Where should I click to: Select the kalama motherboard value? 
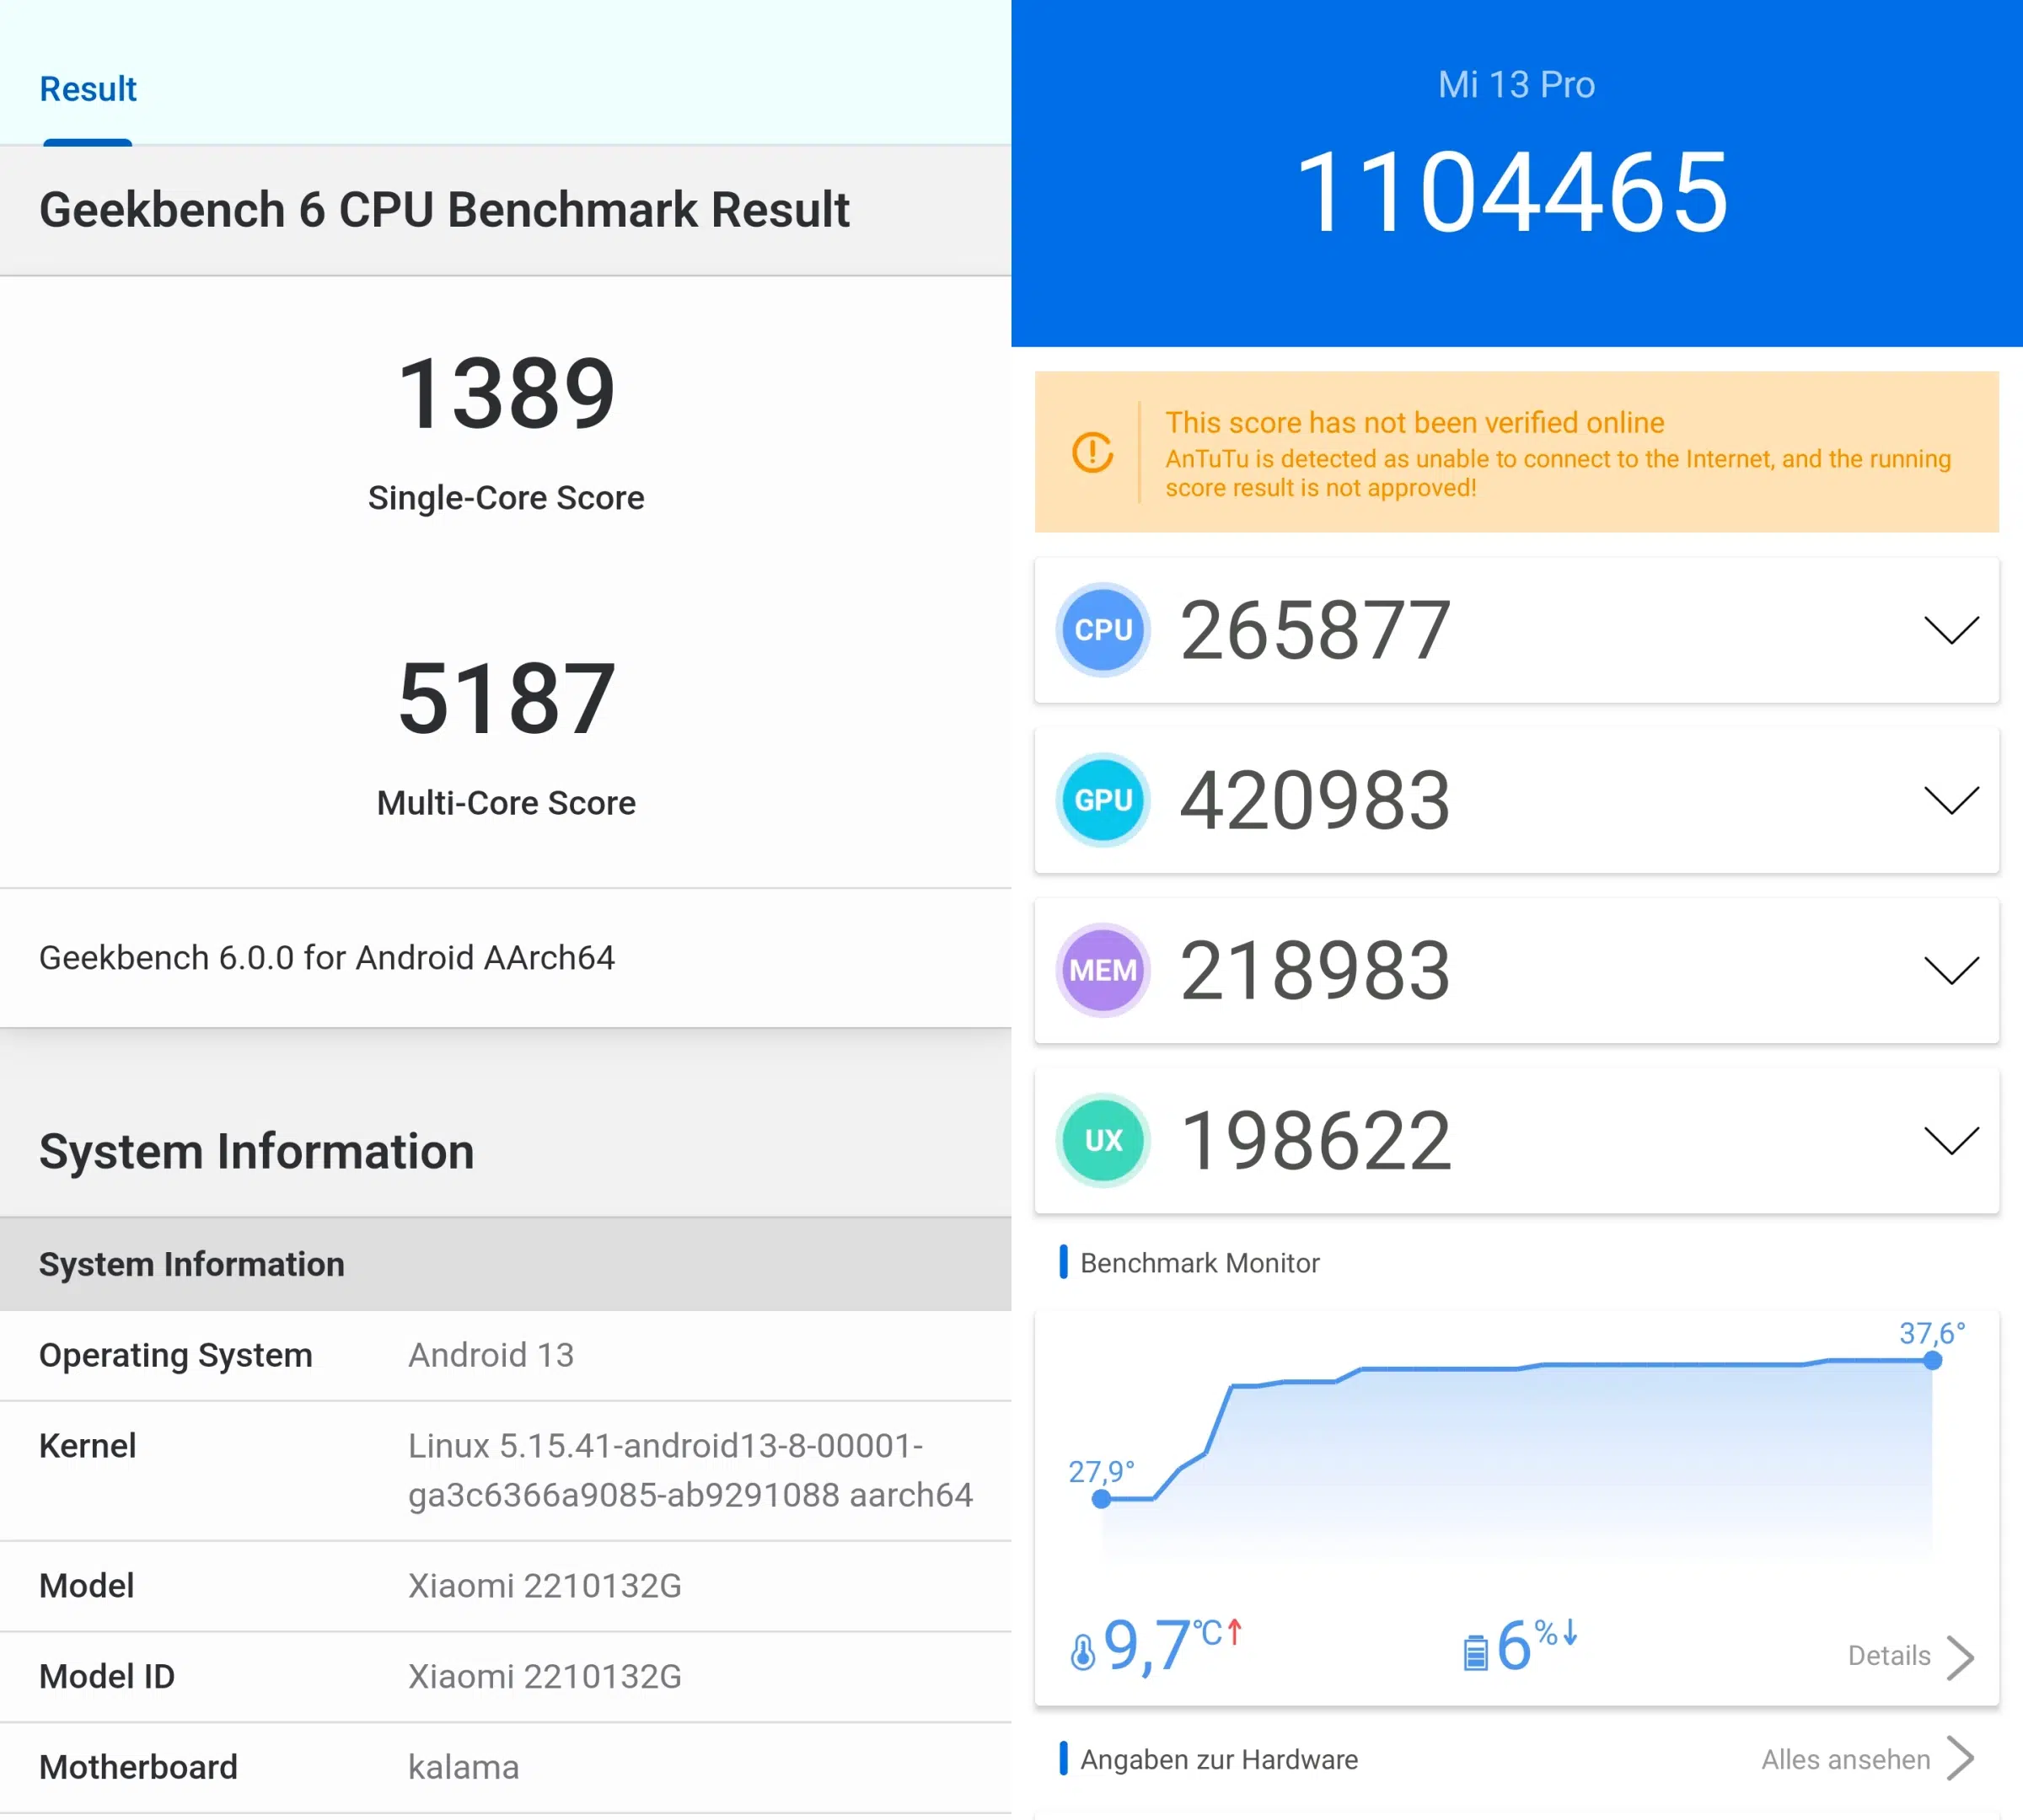[464, 1768]
